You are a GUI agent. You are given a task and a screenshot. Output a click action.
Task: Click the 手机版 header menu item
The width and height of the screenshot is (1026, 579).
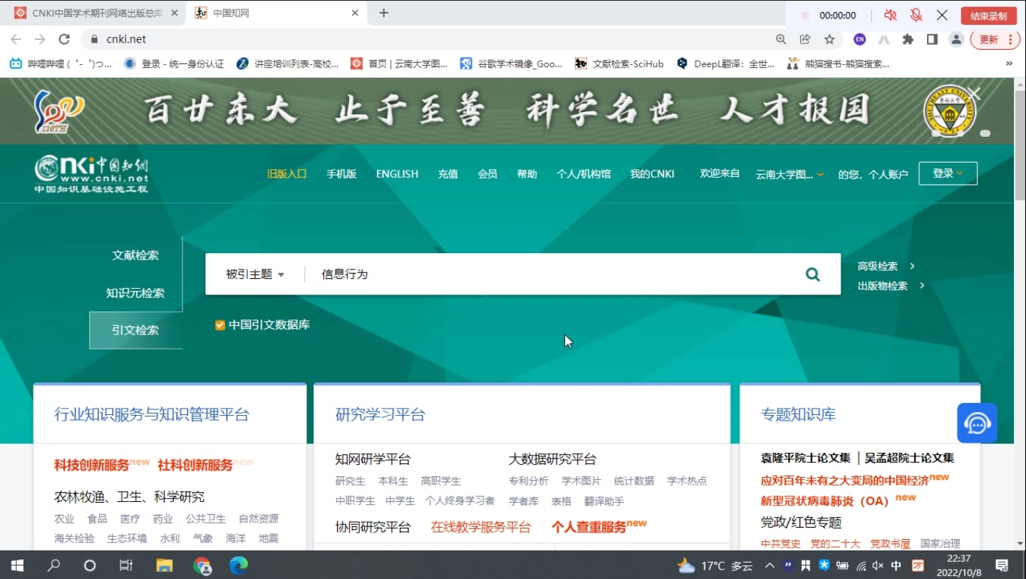[341, 174]
